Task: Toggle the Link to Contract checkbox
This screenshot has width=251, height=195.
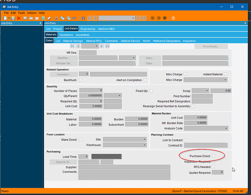Action: (x=185, y=140)
